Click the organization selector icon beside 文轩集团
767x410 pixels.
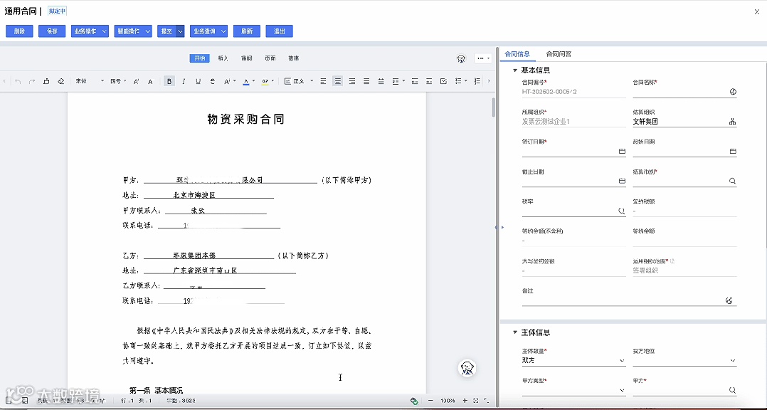[x=733, y=121]
